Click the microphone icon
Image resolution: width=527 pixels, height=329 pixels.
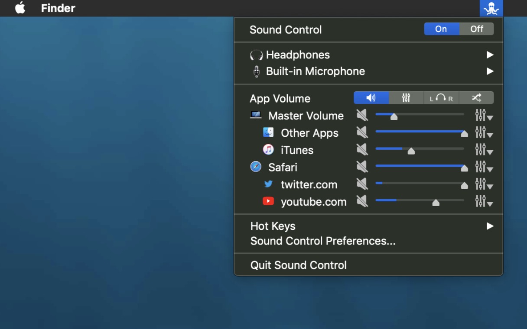257,71
